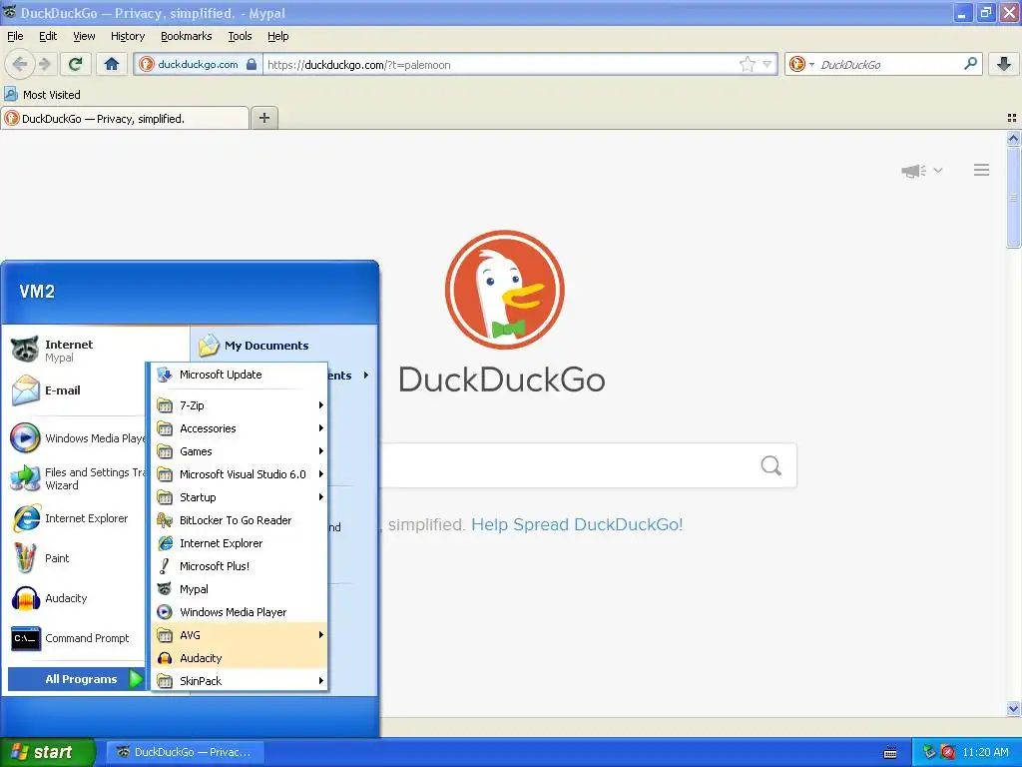Open the Edit menu
Viewport: 1022px width, 767px height.
(x=48, y=36)
